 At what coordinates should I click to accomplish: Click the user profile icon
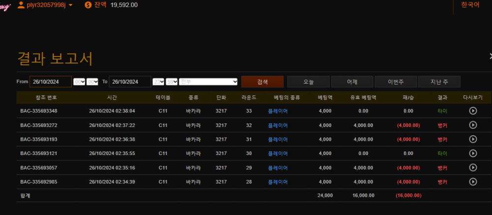click(21, 5)
